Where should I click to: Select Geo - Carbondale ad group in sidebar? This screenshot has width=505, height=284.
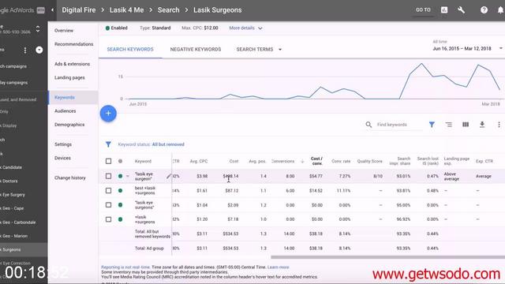point(19,222)
